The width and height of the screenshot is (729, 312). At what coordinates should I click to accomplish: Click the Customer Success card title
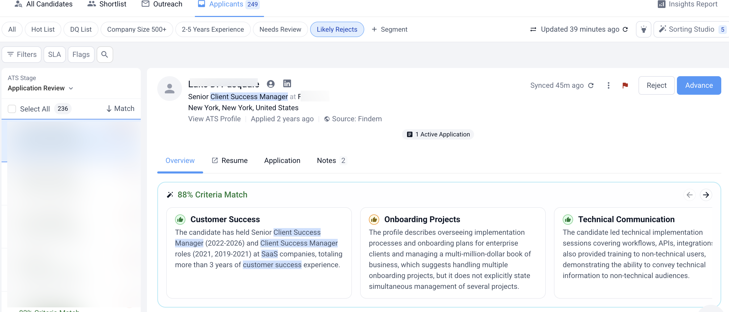(x=225, y=220)
